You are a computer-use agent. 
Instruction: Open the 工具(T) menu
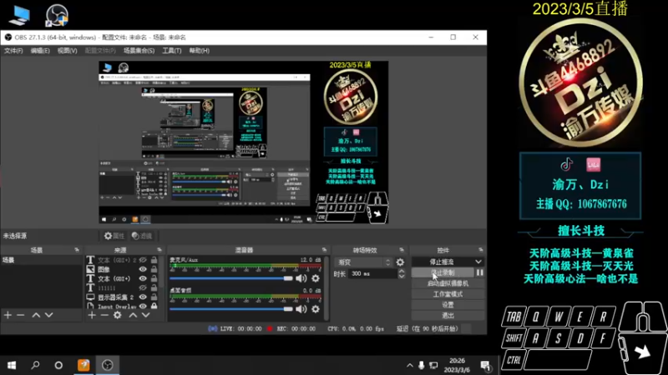(x=172, y=51)
